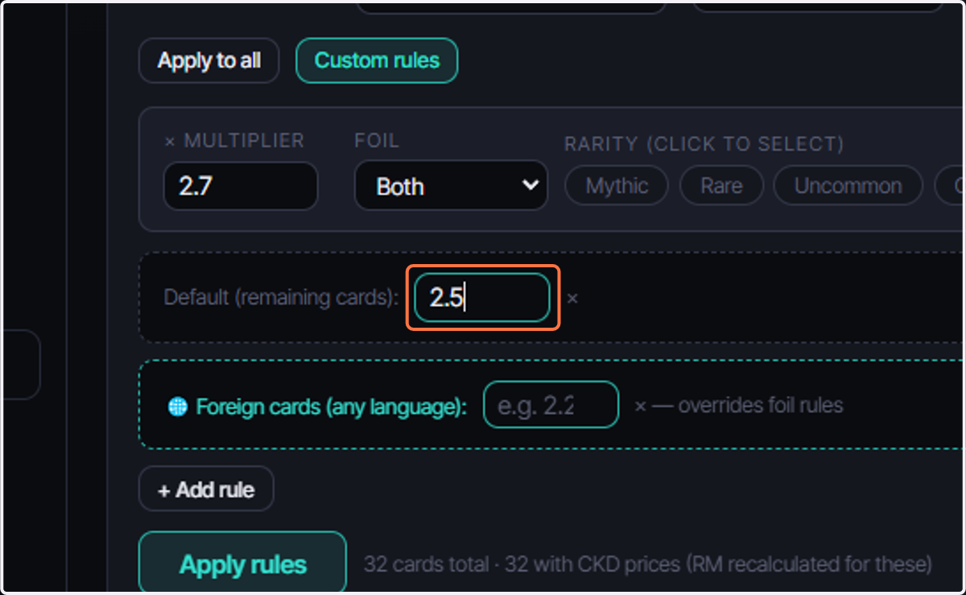Click the RARITY (CLICK TO SELECT) heading
The width and height of the screenshot is (966, 595).
pos(704,144)
